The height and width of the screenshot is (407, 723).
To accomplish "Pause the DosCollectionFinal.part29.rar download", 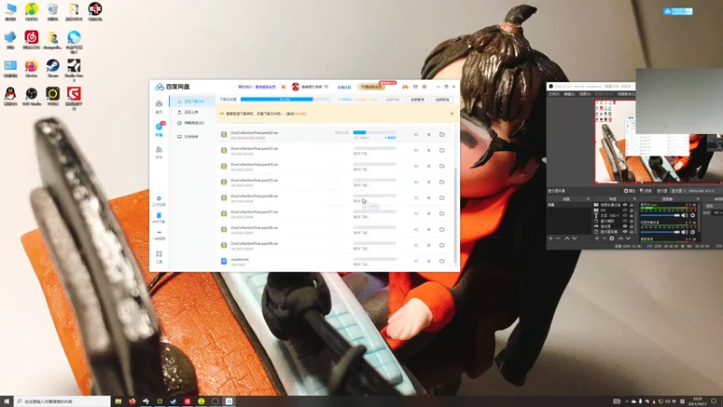I will [416, 245].
